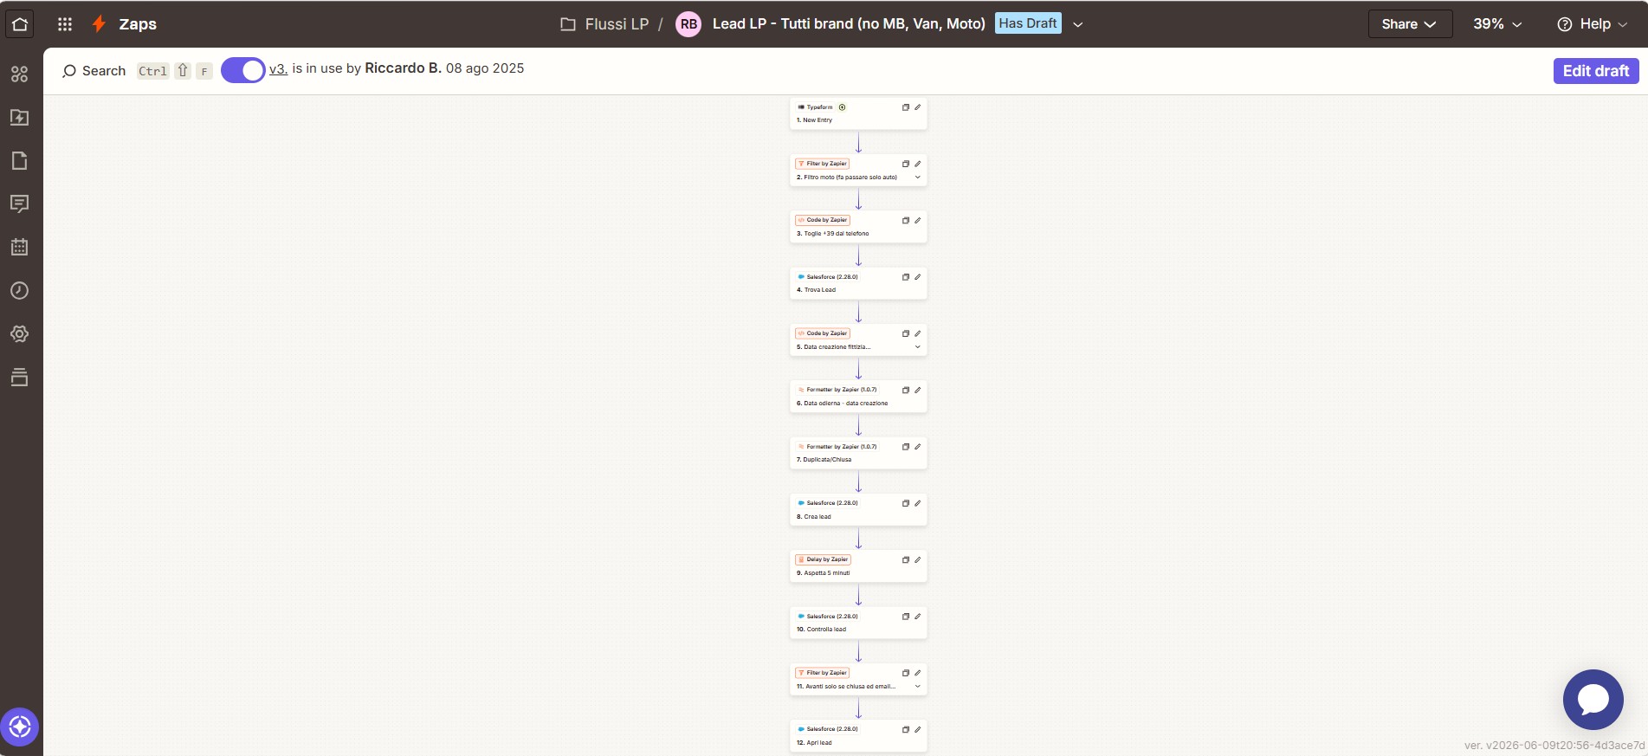Screen dimensions: 1648x756
Task: Select the Code by Zapier label on step 5
Action: (x=823, y=333)
